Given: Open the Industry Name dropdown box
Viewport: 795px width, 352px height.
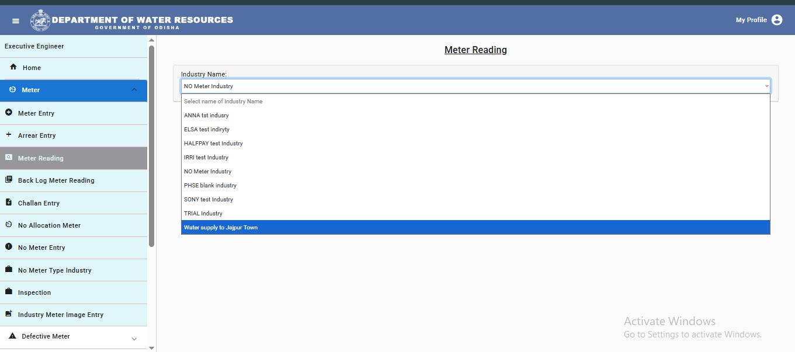Looking at the screenshot, I should click(x=475, y=86).
